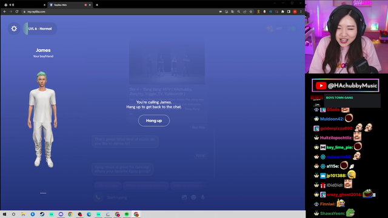The height and width of the screenshot is (218, 388).
Task: Close the Replika Web tab
Action: tap(90, 5)
